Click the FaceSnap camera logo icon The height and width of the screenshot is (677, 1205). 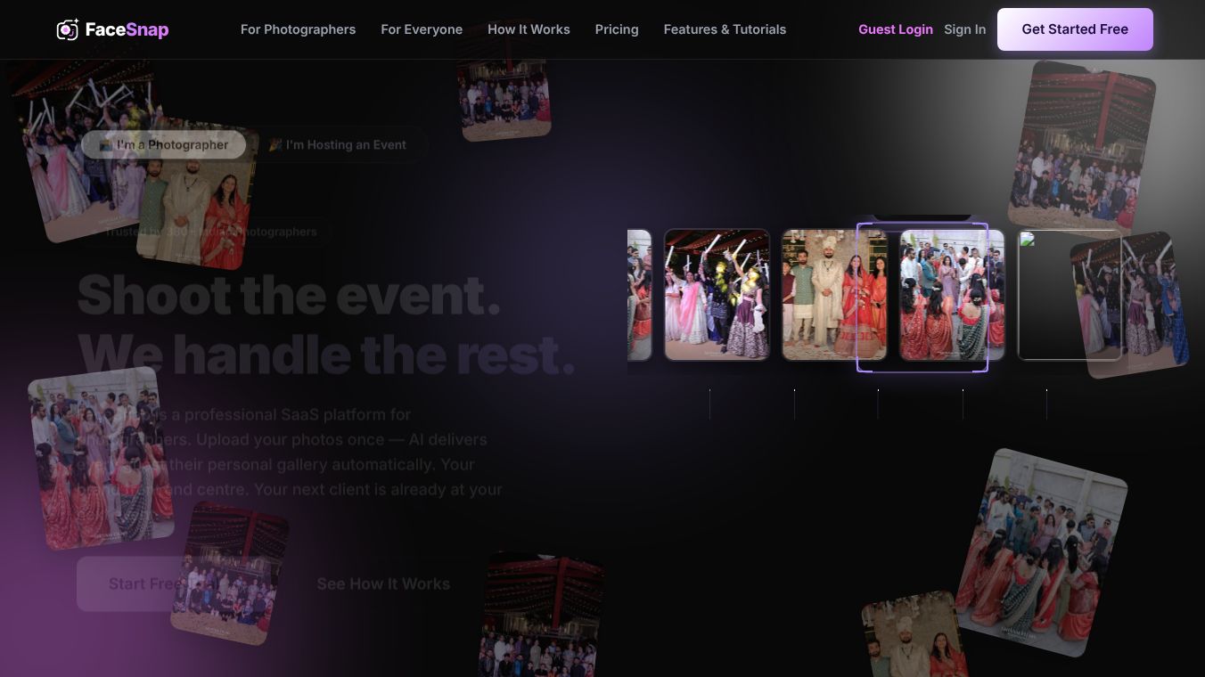[x=68, y=29]
